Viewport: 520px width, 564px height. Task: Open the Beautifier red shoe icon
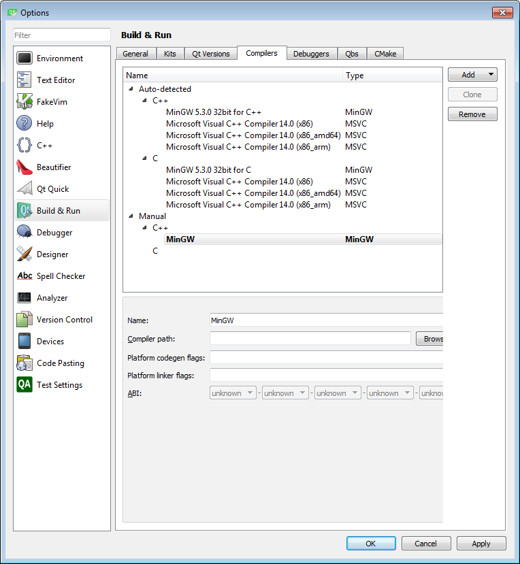pyautogui.click(x=25, y=167)
